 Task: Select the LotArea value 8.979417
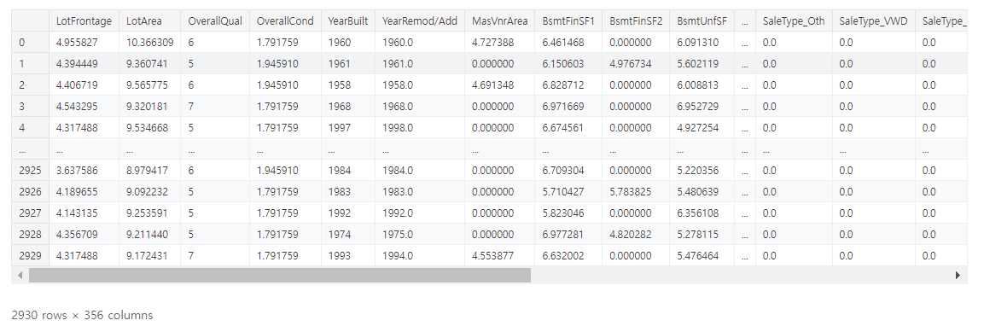pos(147,171)
